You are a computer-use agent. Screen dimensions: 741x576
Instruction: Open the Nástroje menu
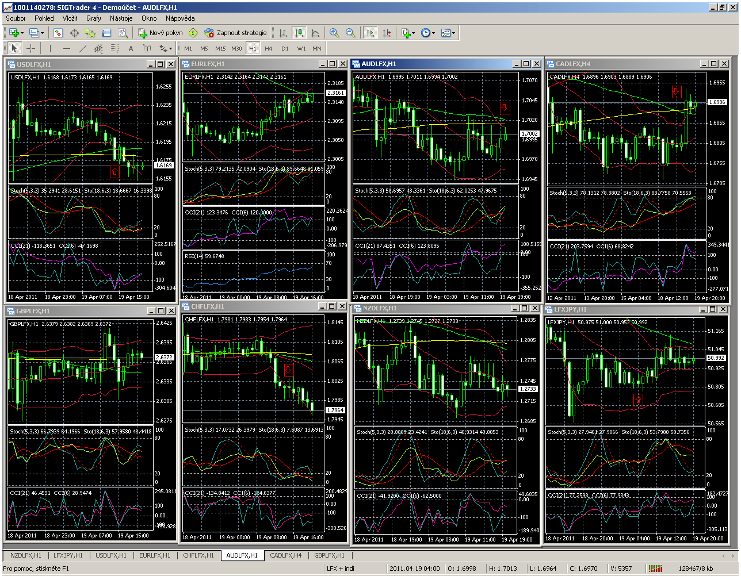point(121,18)
